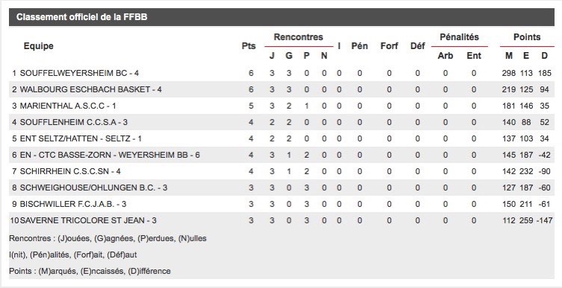
Task: Select the SCHIRRHEIN C.S.C.SN - 4 row
Action: [281, 171]
